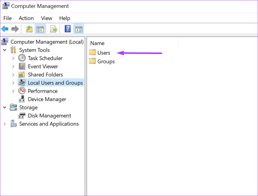Toggle the Show/Hide Action Pane icon

[x=79, y=29]
